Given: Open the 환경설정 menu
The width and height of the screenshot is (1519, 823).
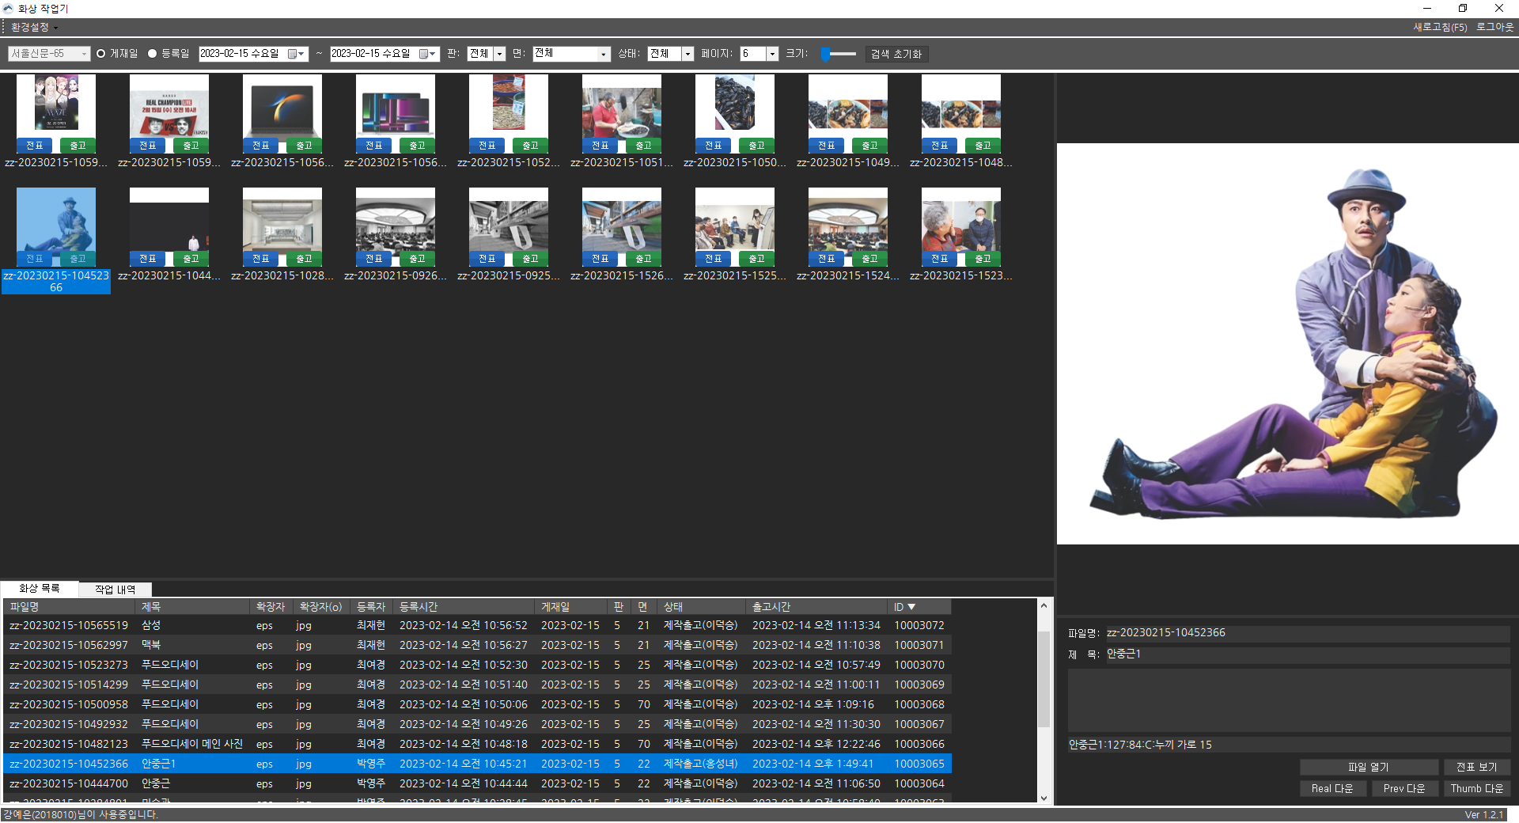Looking at the screenshot, I should [x=32, y=27].
